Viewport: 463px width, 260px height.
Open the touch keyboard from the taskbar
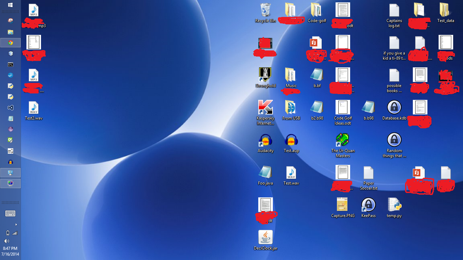coord(10,213)
